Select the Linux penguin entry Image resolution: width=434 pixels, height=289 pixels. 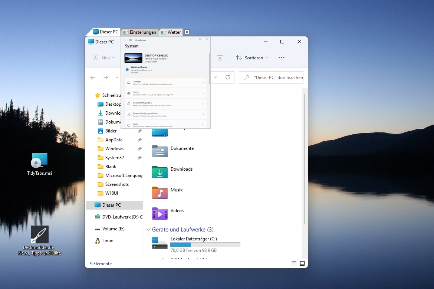[103, 241]
